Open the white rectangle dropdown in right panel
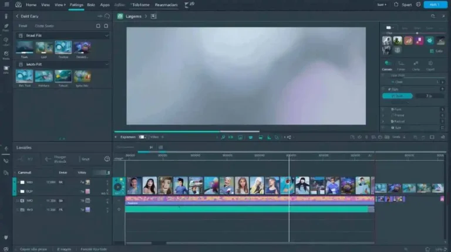The height and width of the screenshot is (252, 451). tap(390, 28)
